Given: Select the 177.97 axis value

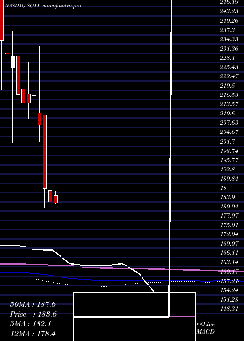Looking at the screenshot, I should [229, 216].
